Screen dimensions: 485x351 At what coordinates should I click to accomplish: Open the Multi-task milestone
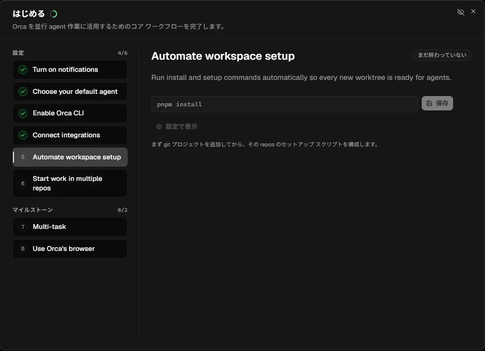[70, 227]
